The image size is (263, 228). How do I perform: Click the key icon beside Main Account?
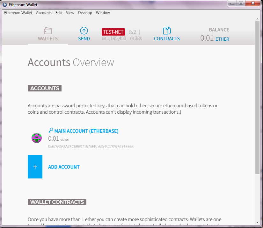click(x=51, y=131)
